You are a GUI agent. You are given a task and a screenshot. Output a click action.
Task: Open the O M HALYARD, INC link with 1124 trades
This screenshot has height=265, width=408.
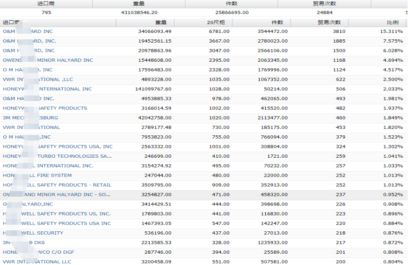(28, 70)
